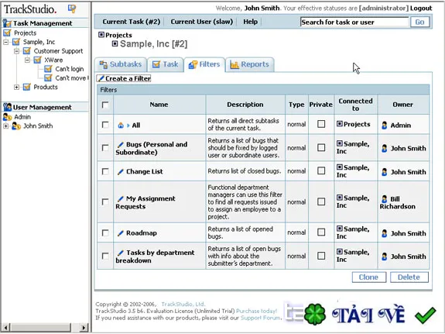Toggle Private checkbox for Roadmap filter
This screenshot has width=445, height=334.
[321, 232]
